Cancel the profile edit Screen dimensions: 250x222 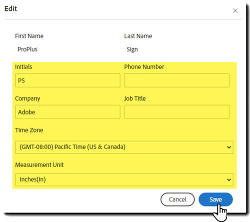point(177,199)
